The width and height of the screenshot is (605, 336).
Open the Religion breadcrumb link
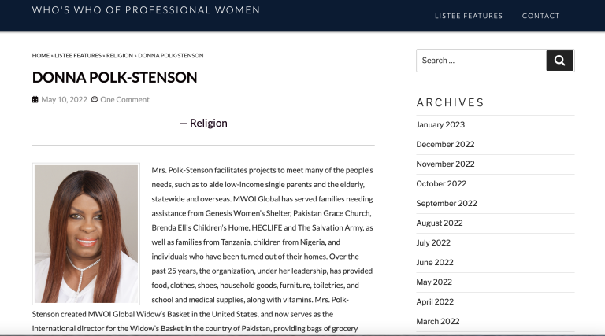120,56
